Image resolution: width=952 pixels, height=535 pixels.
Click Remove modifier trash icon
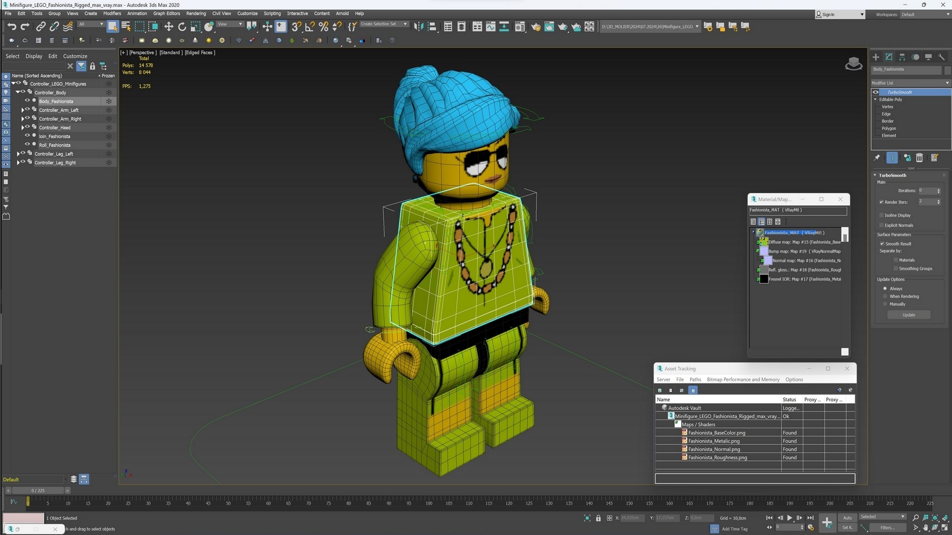pos(919,158)
